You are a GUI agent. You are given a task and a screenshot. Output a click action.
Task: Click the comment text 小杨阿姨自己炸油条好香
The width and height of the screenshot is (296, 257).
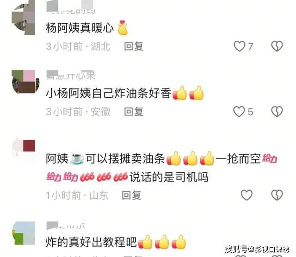[x=109, y=93]
